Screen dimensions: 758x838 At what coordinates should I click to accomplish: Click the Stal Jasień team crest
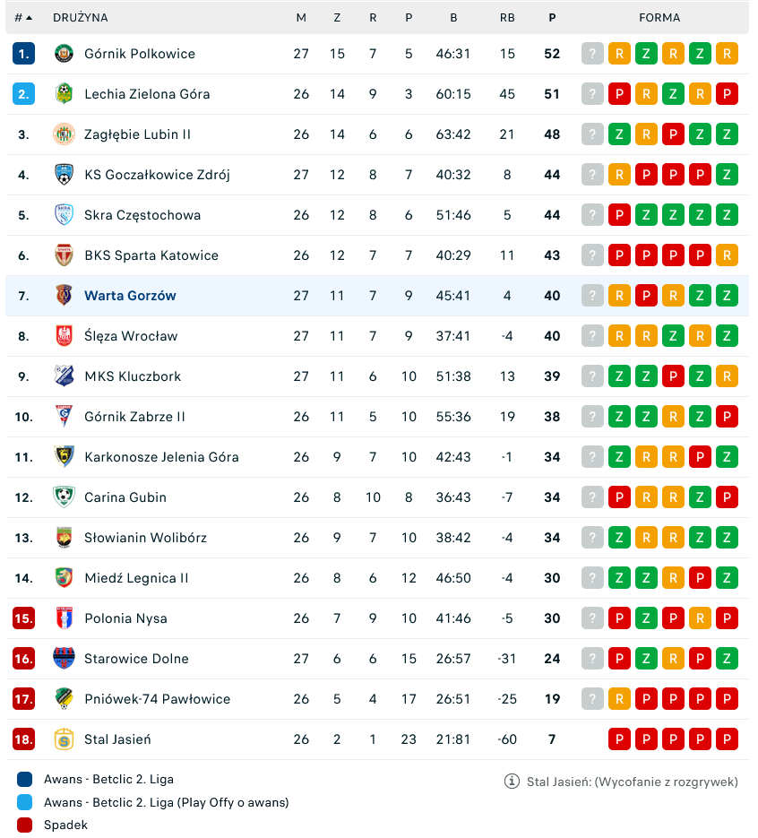tap(64, 739)
